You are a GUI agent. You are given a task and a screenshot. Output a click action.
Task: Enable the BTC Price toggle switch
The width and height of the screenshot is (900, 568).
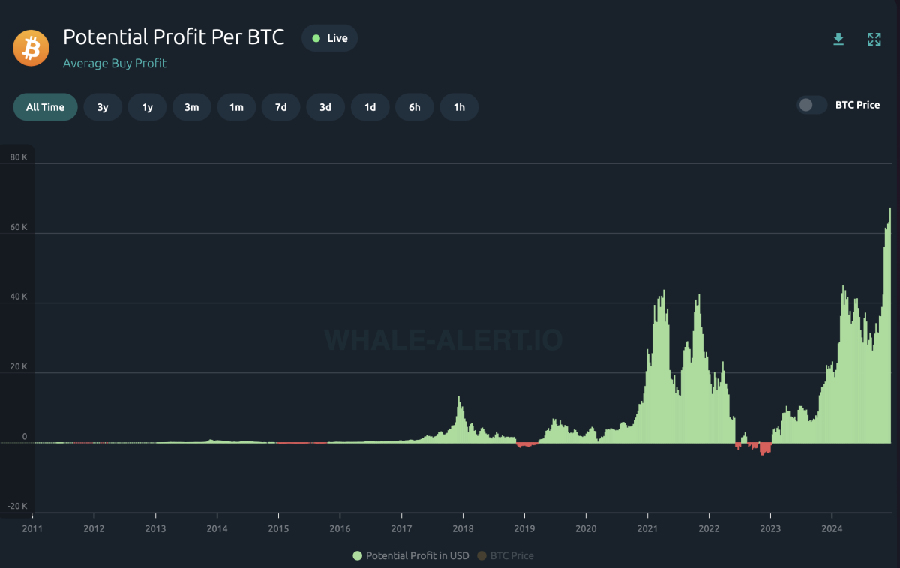click(811, 105)
